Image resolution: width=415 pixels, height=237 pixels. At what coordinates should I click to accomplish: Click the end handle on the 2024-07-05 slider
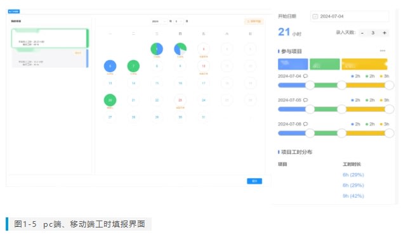[x=390, y=109]
